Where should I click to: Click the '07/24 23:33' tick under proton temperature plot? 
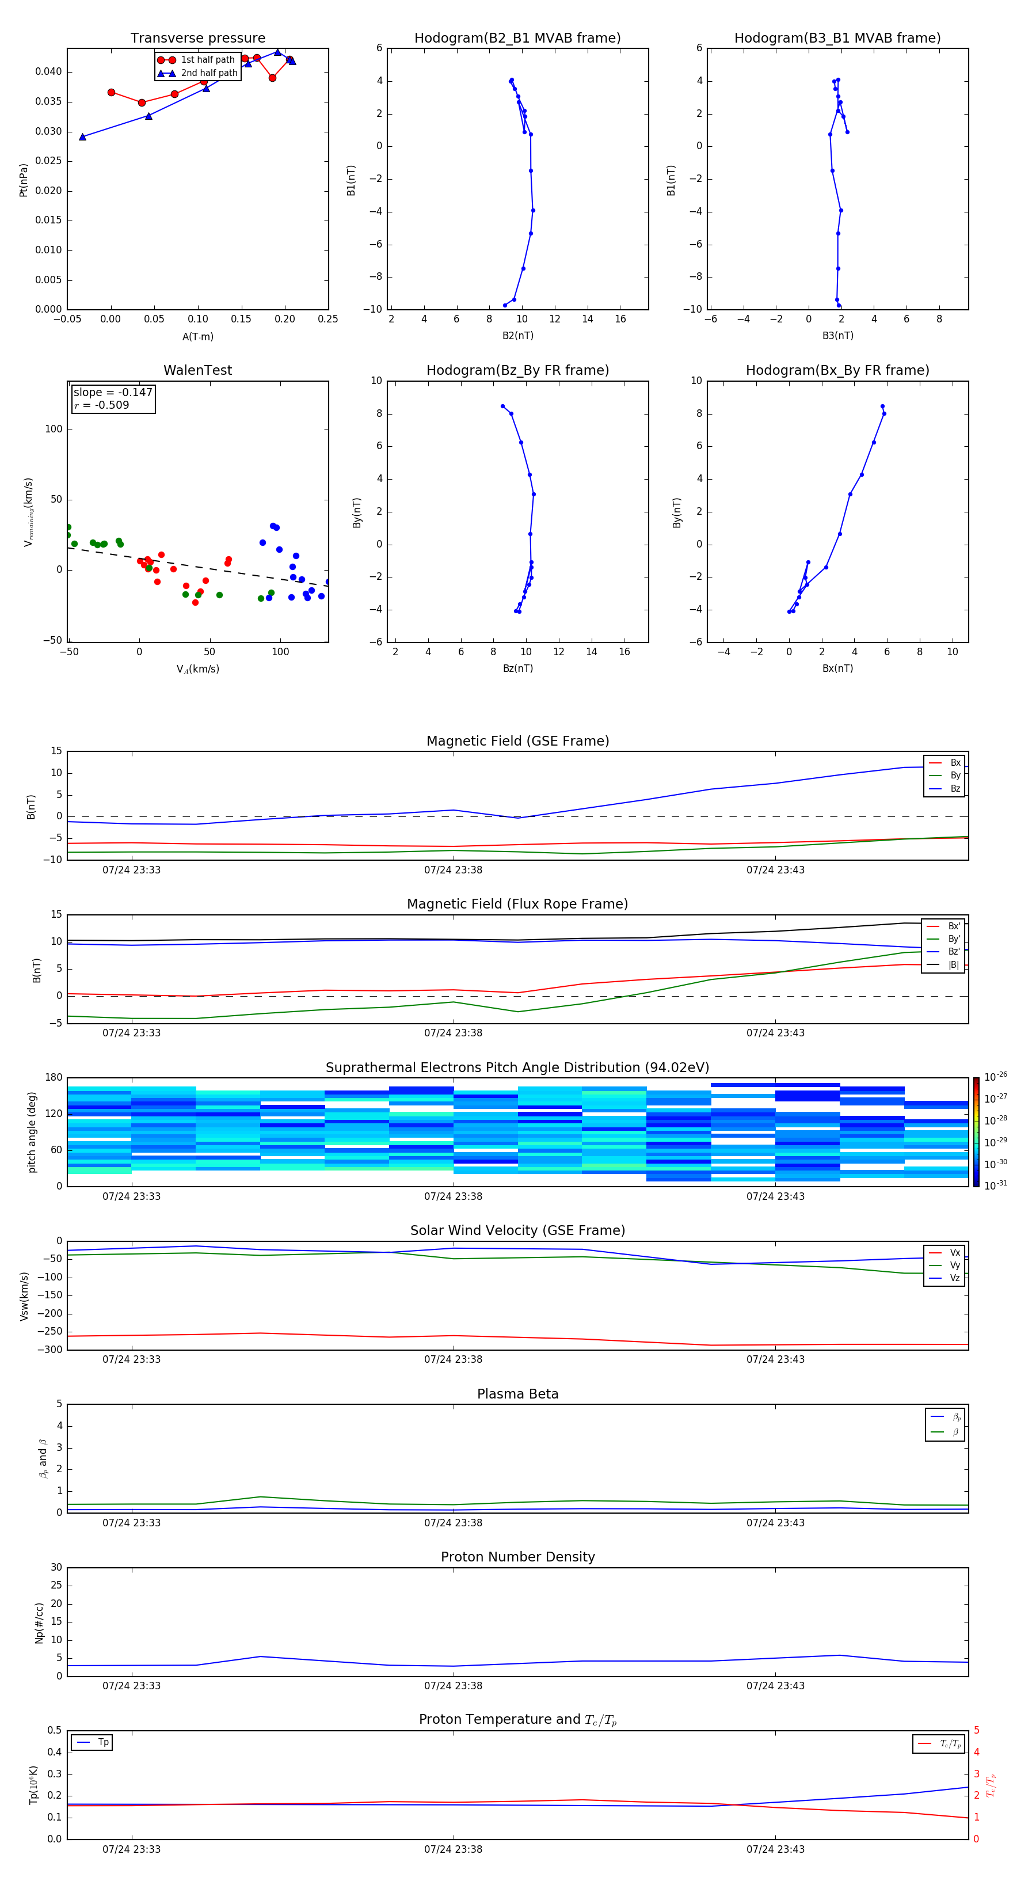pyautogui.click(x=131, y=1849)
